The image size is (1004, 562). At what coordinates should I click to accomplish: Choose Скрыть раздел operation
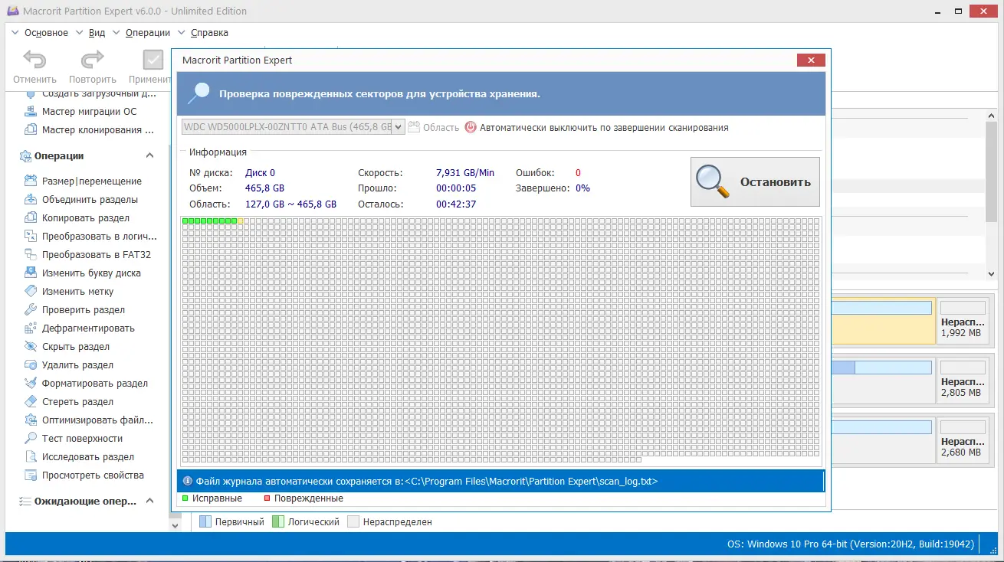67,347
